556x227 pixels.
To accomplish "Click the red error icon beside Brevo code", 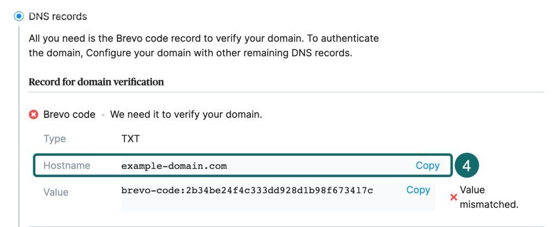I will [34, 115].
